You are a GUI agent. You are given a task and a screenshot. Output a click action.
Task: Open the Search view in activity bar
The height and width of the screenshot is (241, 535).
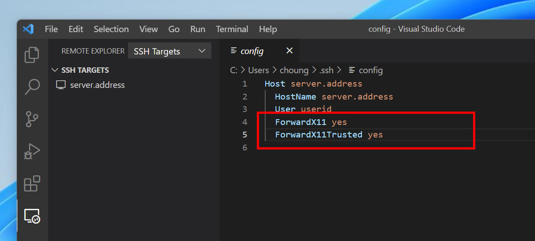[x=32, y=87]
